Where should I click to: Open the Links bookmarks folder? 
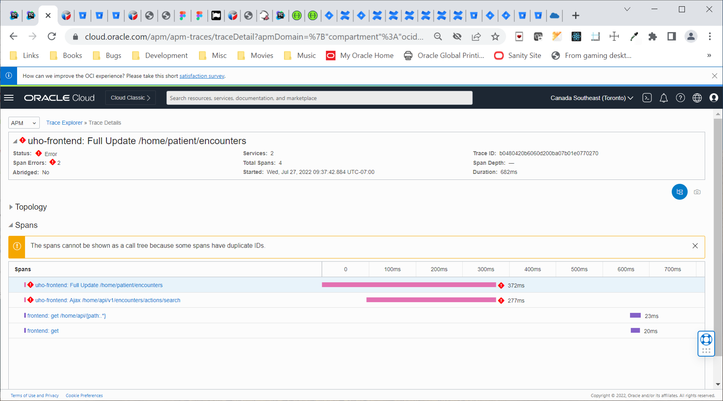pyautogui.click(x=24, y=56)
